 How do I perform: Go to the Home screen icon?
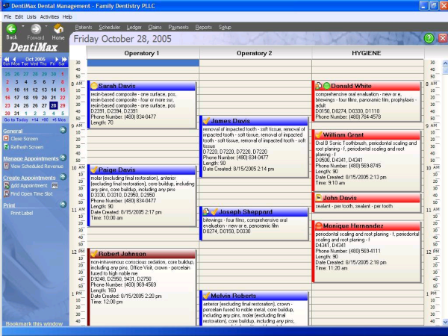click(58, 28)
